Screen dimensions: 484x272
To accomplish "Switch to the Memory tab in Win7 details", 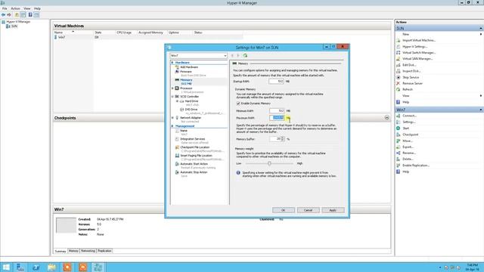I will point(73,251).
